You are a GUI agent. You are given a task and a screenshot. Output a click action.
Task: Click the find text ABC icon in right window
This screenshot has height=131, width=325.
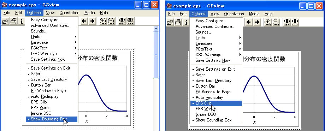pyautogui.click(x=287, y=22)
